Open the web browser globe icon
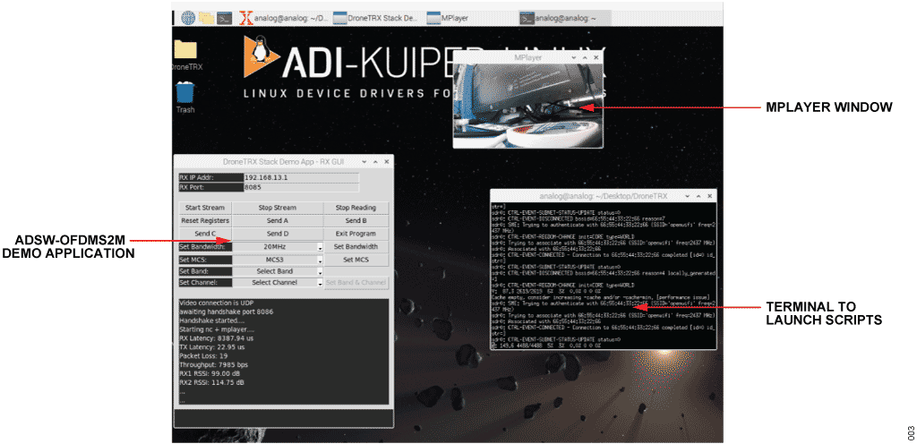This screenshot has width=917, height=444. click(x=188, y=18)
